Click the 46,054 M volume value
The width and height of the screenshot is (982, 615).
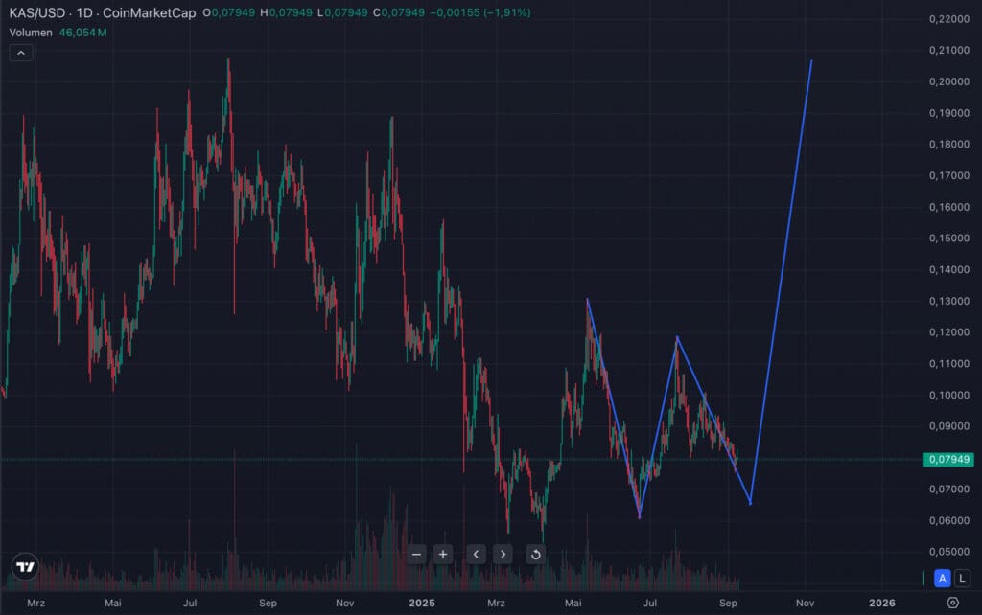point(82,33)
